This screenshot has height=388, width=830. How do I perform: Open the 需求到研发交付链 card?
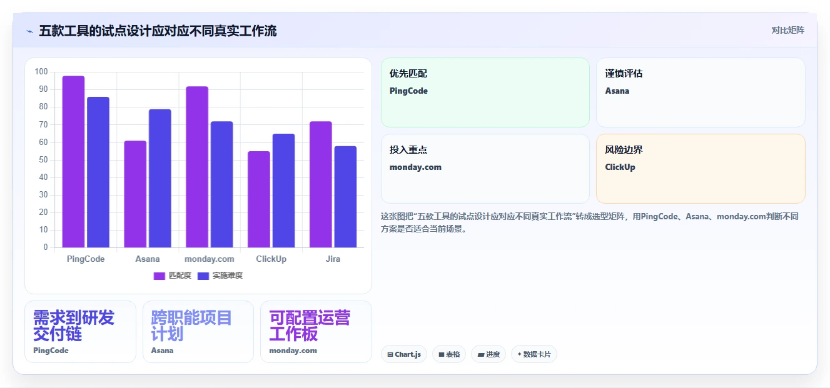pos(80,332)
